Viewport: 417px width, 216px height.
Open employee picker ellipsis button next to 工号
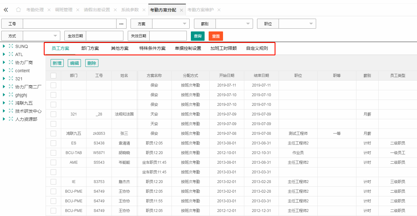121,24
